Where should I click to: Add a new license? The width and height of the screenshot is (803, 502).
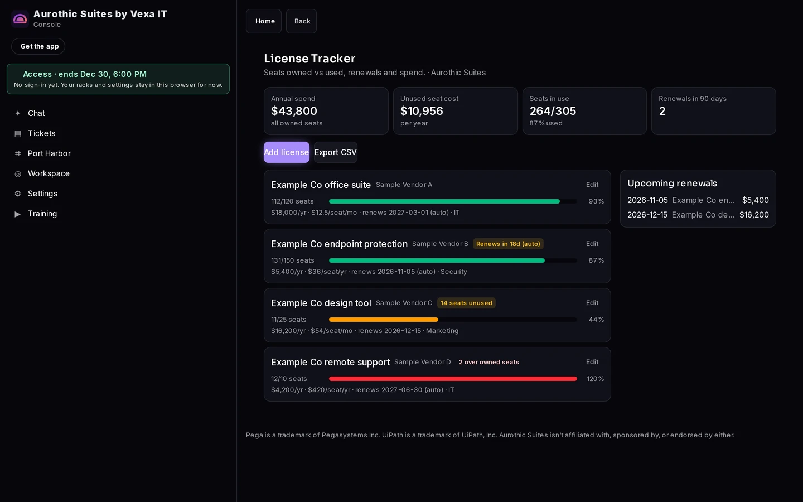tap(287, 152)
